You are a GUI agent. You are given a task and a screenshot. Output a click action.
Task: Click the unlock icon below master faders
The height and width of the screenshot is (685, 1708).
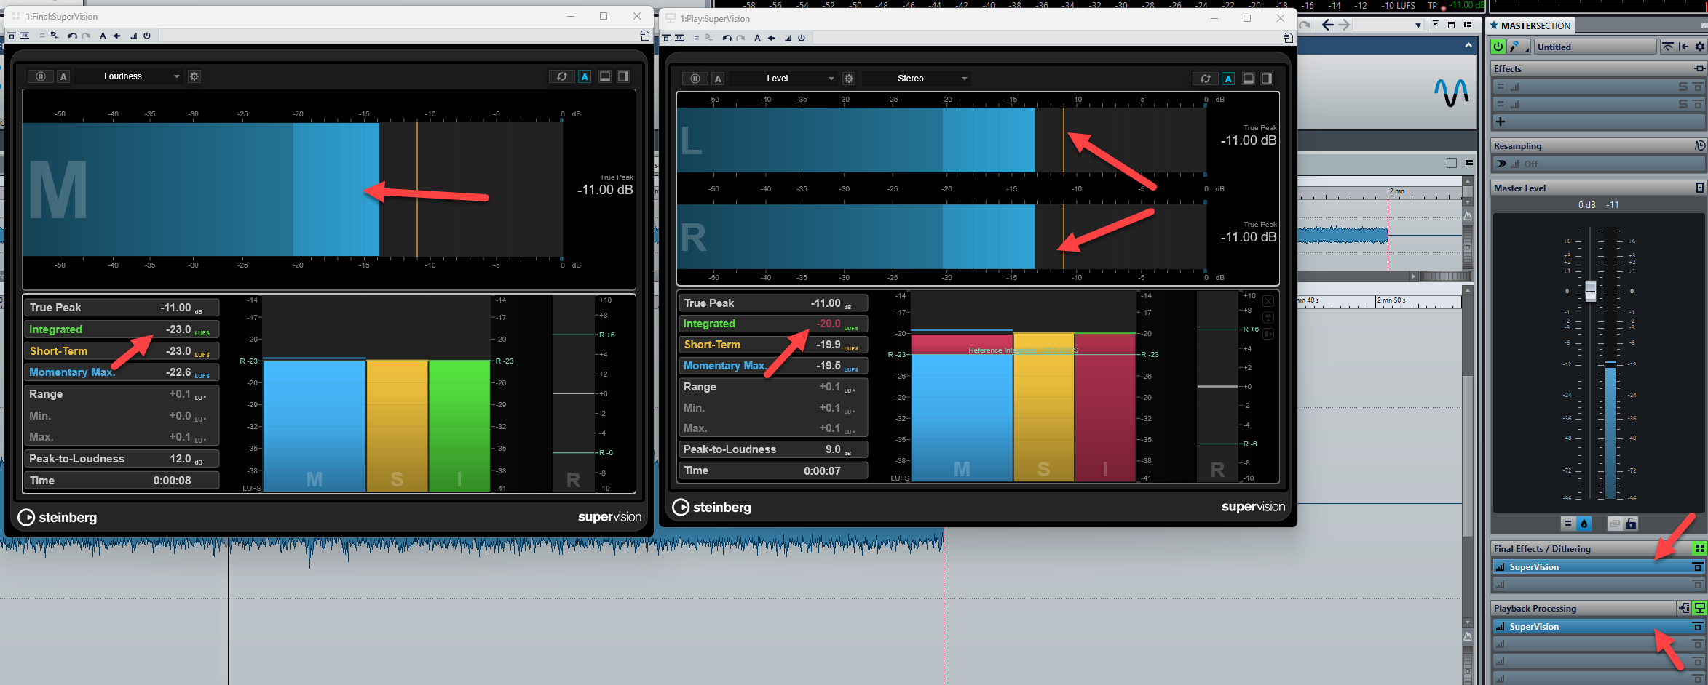click(x=1631, y=524)
